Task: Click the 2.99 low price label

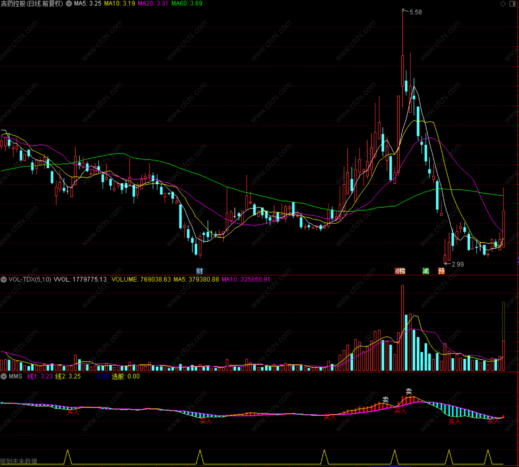Action: tap(458, 264)
